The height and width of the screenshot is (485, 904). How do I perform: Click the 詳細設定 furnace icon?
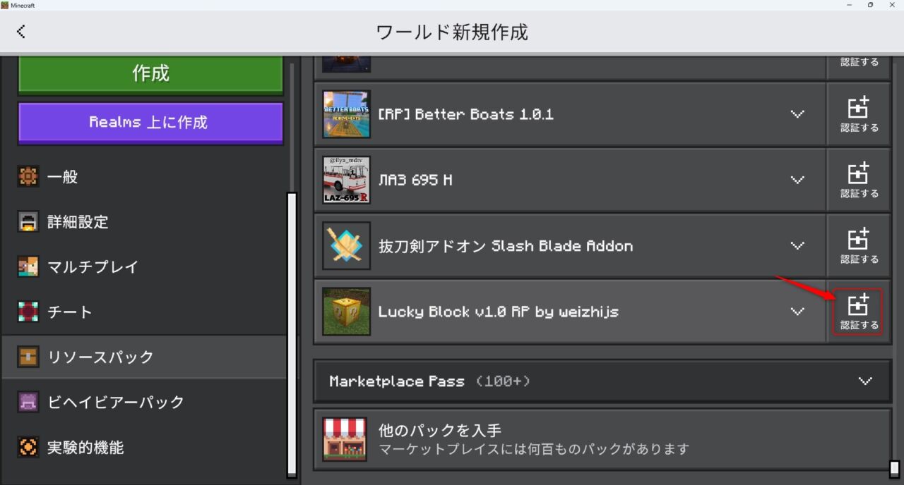click(x=28, y=222)
